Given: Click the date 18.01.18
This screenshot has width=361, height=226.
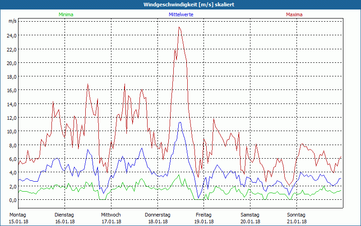Looking at the screenshot, I should click(158, 221).
